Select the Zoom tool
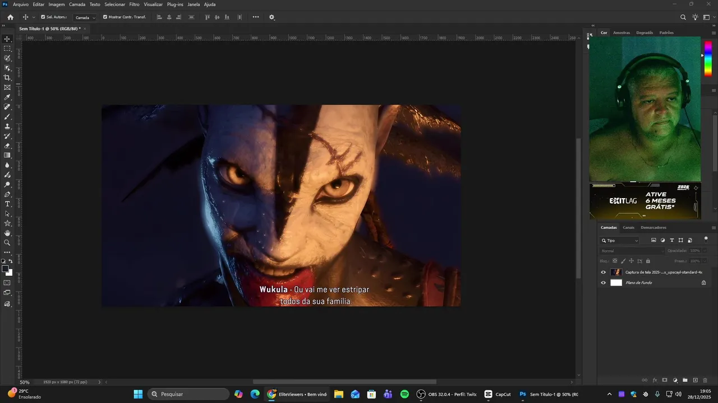 click(7, 242)
